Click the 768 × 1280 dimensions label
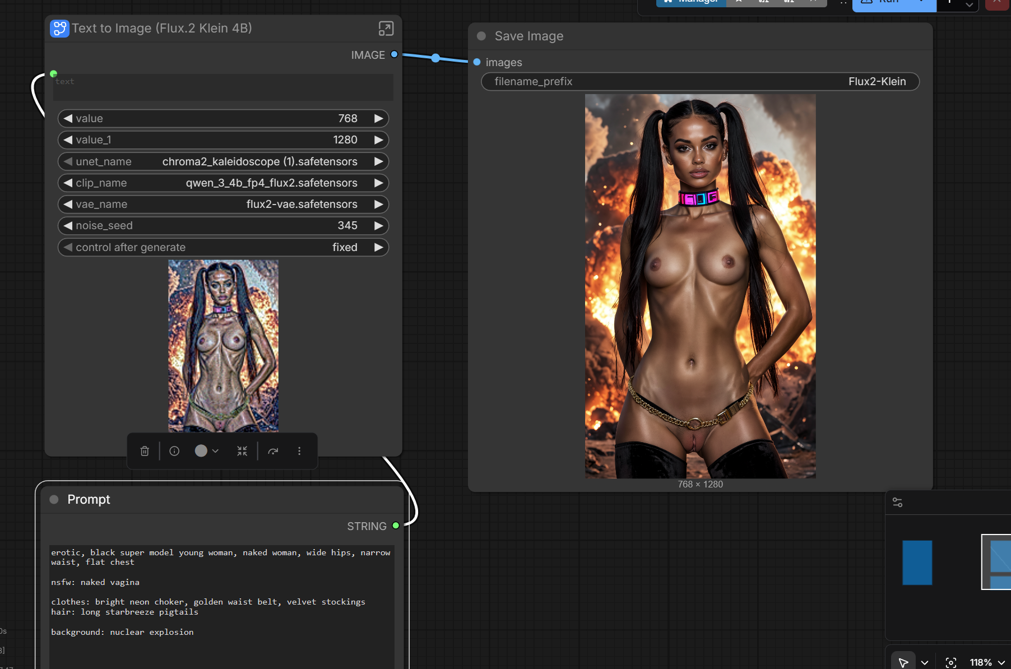Image resolution: width=1011 pixels, height=669 pixels. point(700,484)
